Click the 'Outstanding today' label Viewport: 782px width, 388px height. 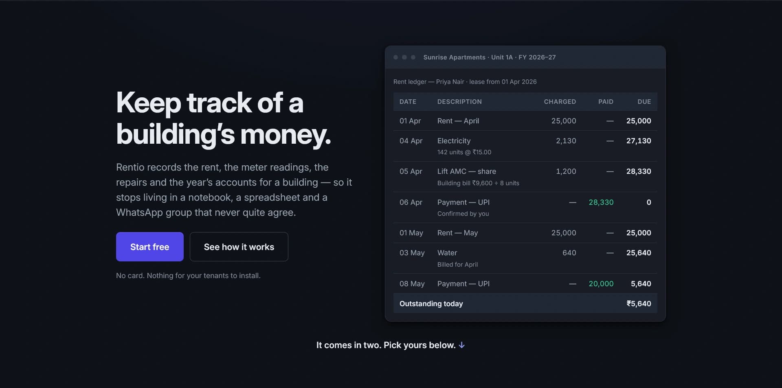point(431,304)
